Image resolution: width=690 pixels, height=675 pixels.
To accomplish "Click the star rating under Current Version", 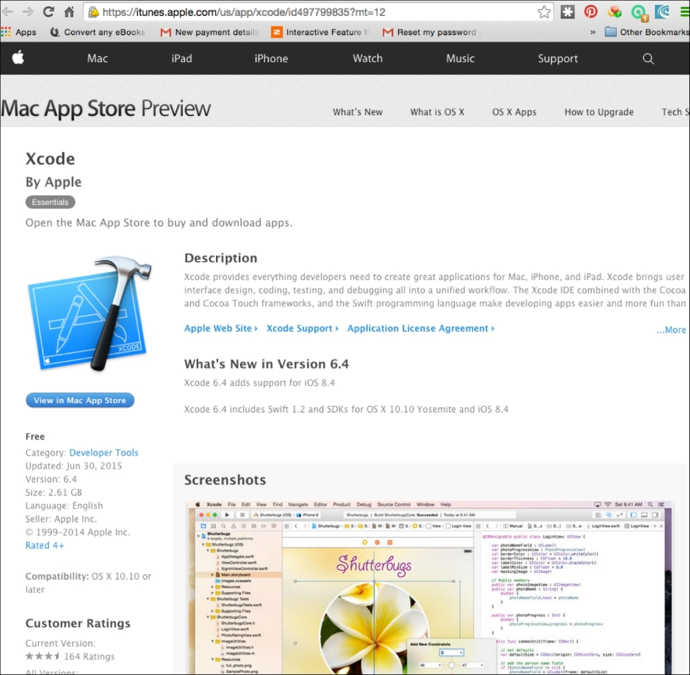I will click(x=43, y=656).
